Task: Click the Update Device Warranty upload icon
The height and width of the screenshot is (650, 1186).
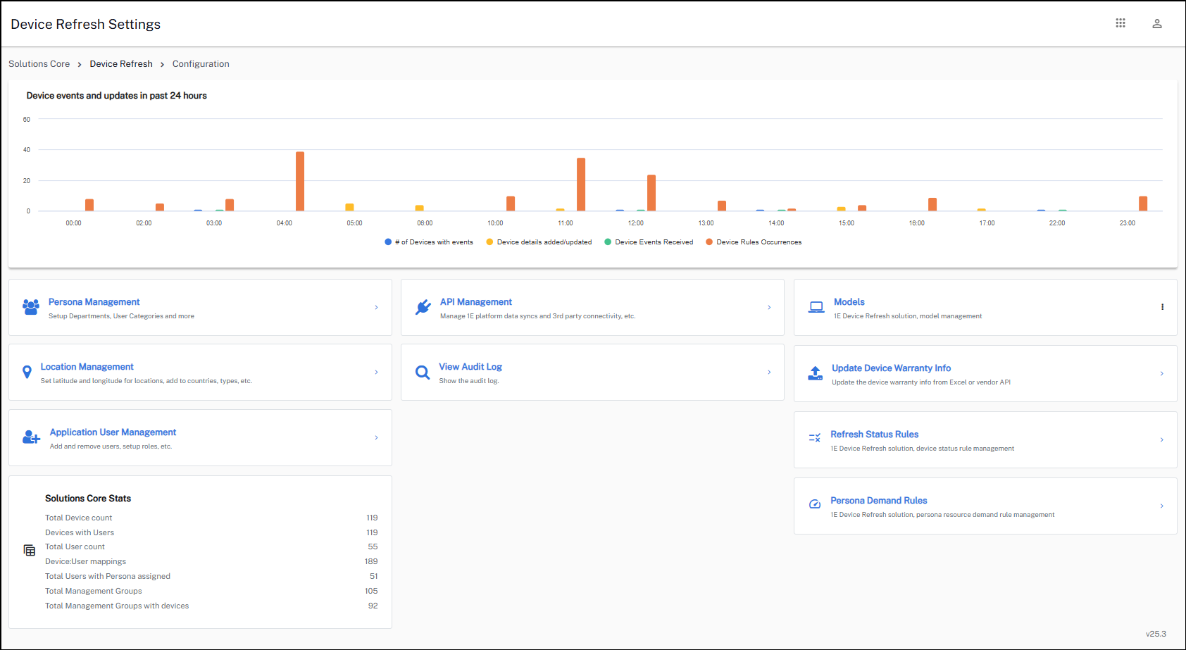Action: [815, 373]
